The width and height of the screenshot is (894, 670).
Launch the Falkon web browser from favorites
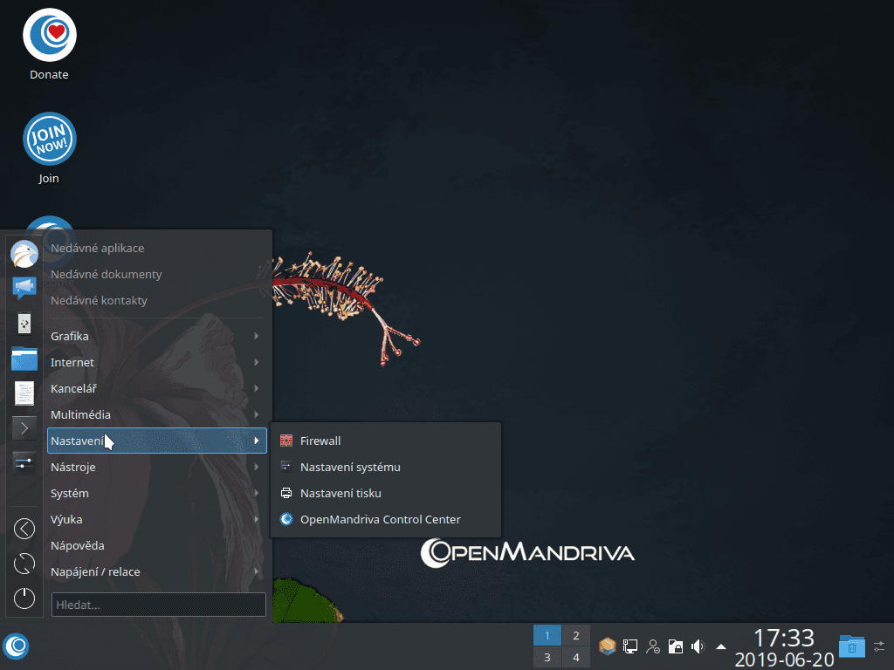point(24,253)
